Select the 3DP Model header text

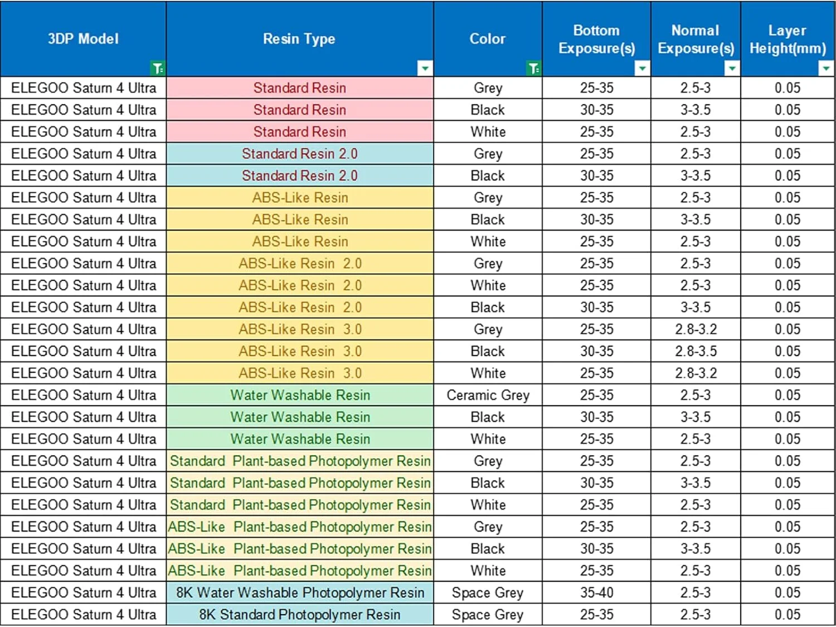tap(83, 38)
